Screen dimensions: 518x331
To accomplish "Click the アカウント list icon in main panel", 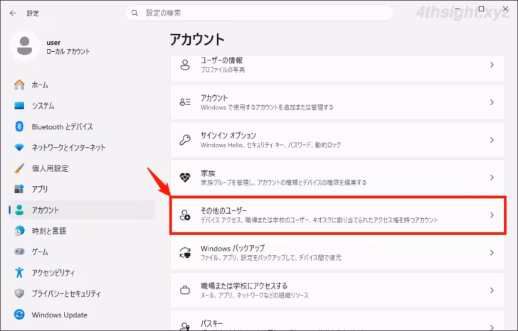I will 185,102.
